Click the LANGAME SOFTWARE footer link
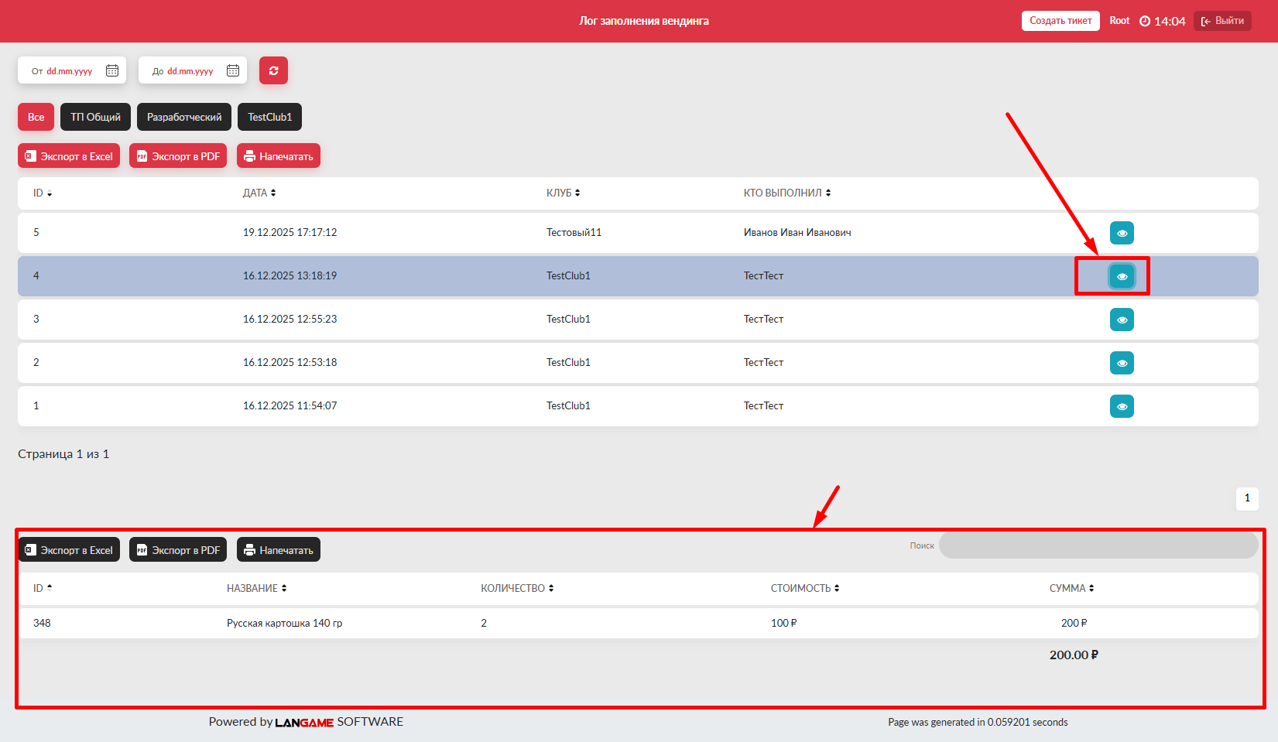Screen dimensions: 1278x742 click(339, 722)
